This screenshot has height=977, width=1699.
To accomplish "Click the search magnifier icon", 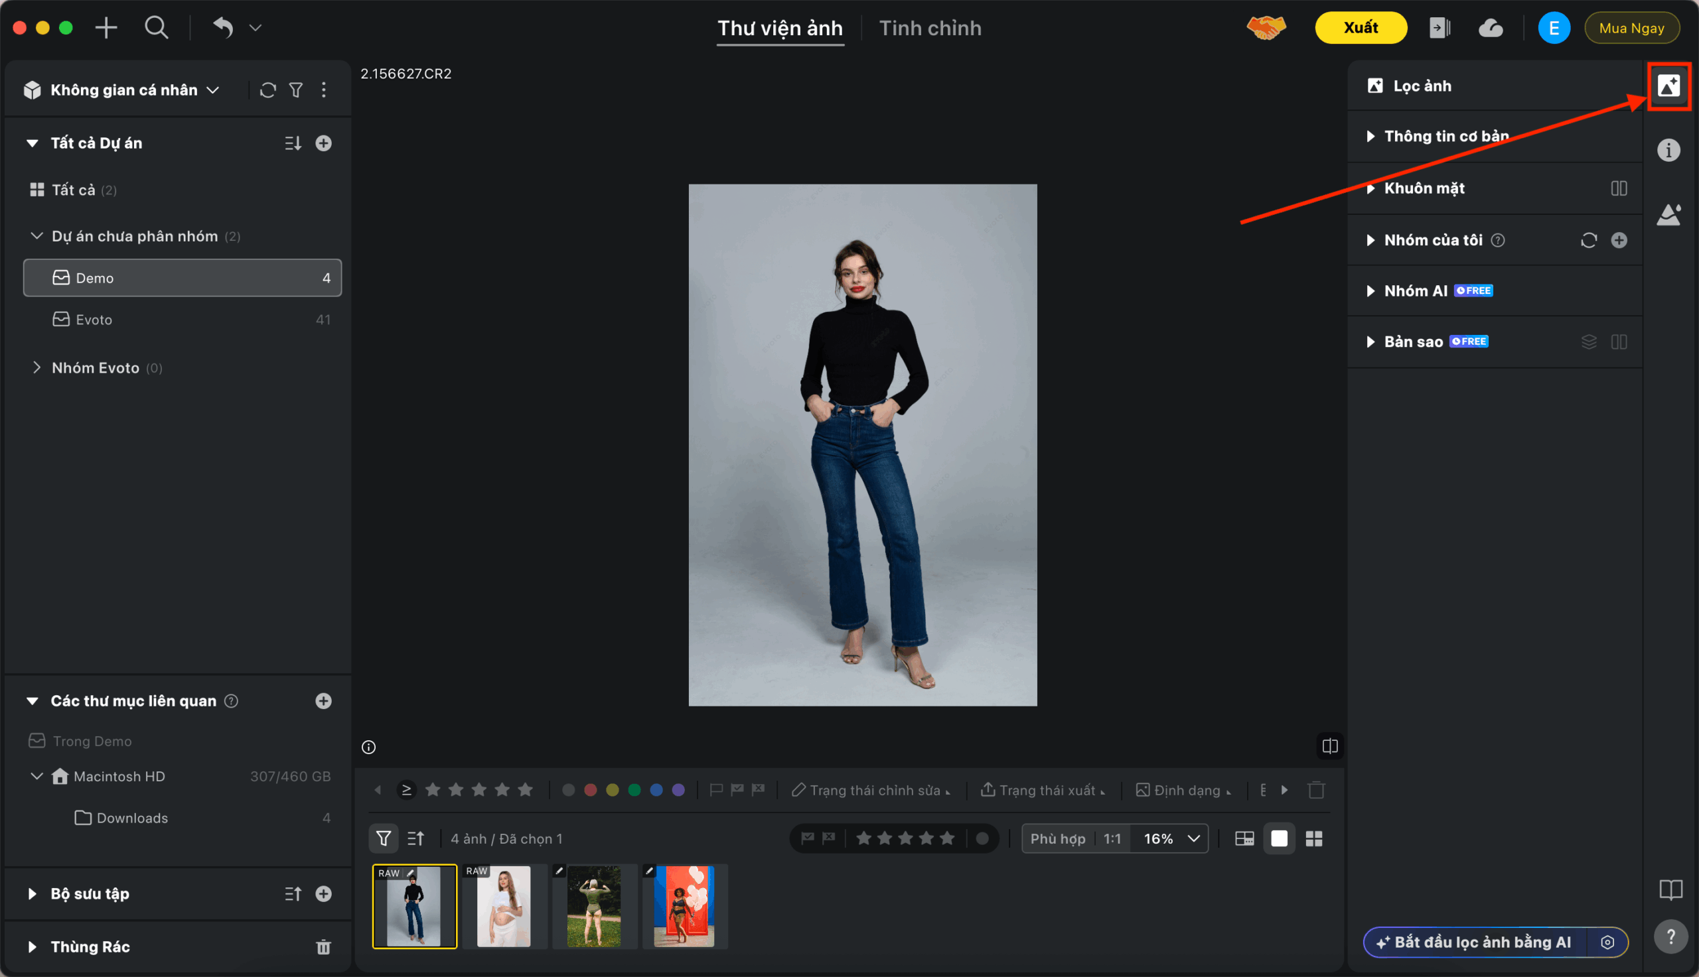I will 157,28.
